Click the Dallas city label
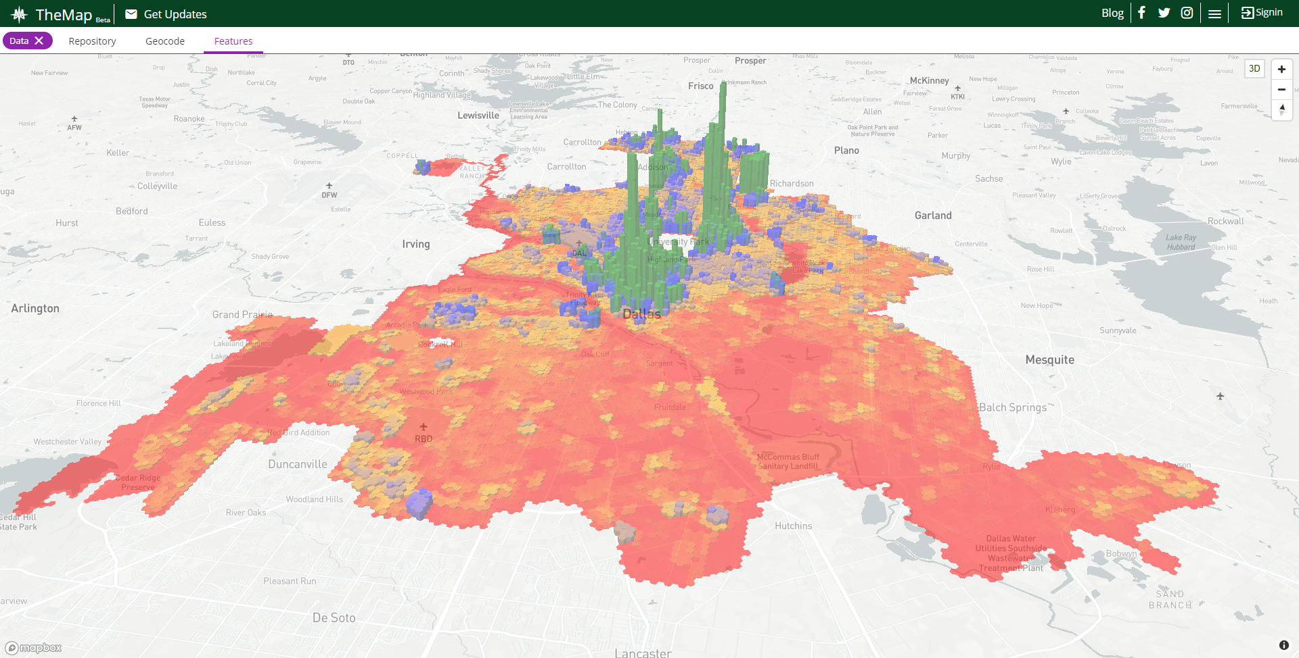 coord(641,314)
